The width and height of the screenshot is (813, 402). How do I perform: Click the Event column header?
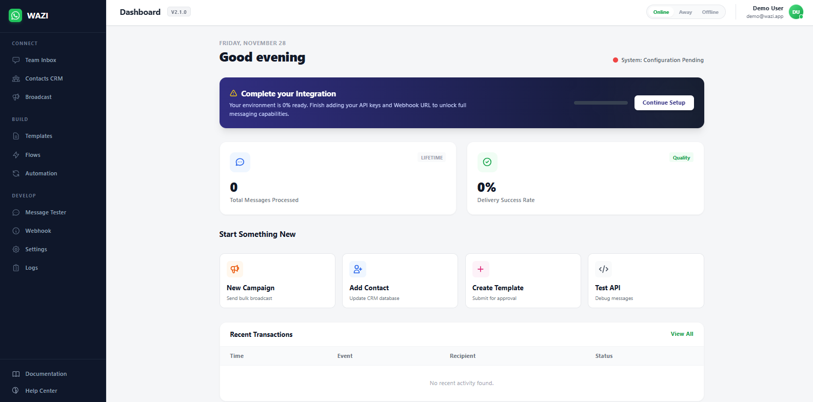coord(345,356)
